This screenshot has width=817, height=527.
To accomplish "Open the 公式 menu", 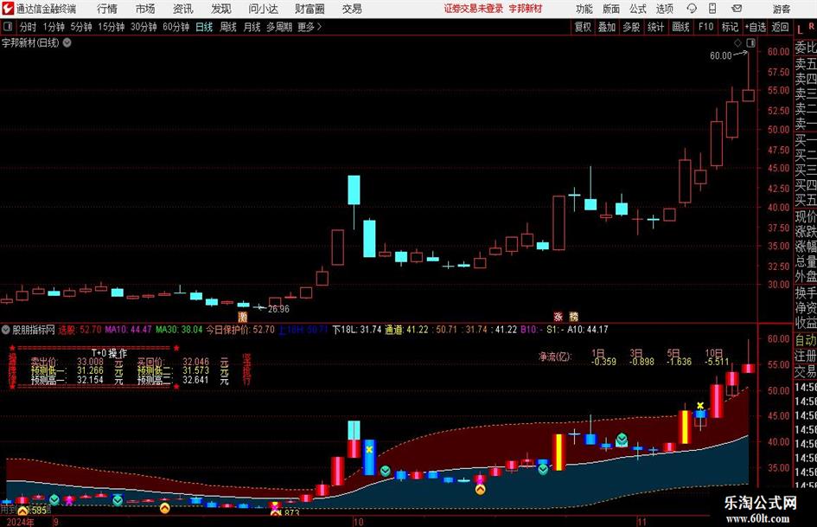I will [637, 9].
